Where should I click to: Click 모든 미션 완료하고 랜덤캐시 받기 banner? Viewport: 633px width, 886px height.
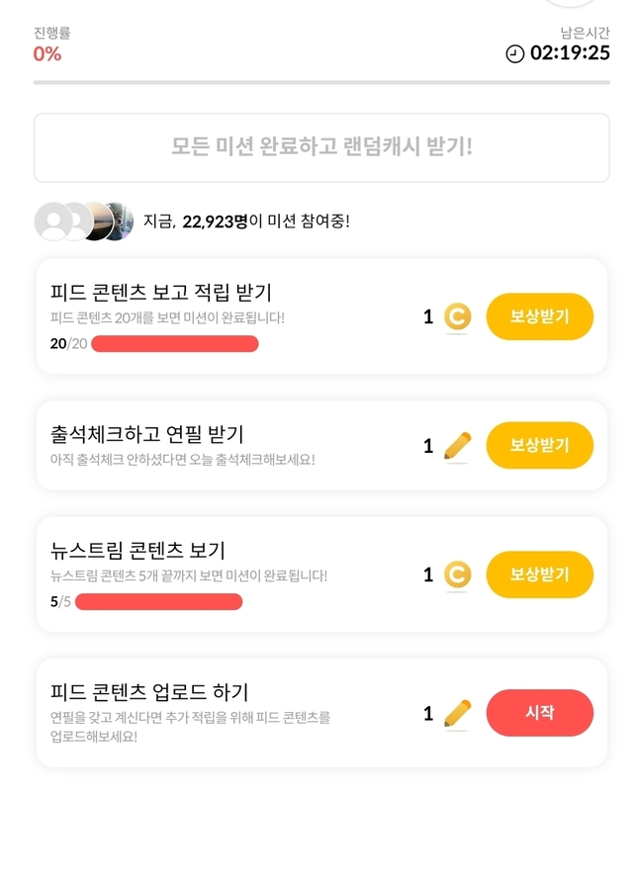click(321, 147)
